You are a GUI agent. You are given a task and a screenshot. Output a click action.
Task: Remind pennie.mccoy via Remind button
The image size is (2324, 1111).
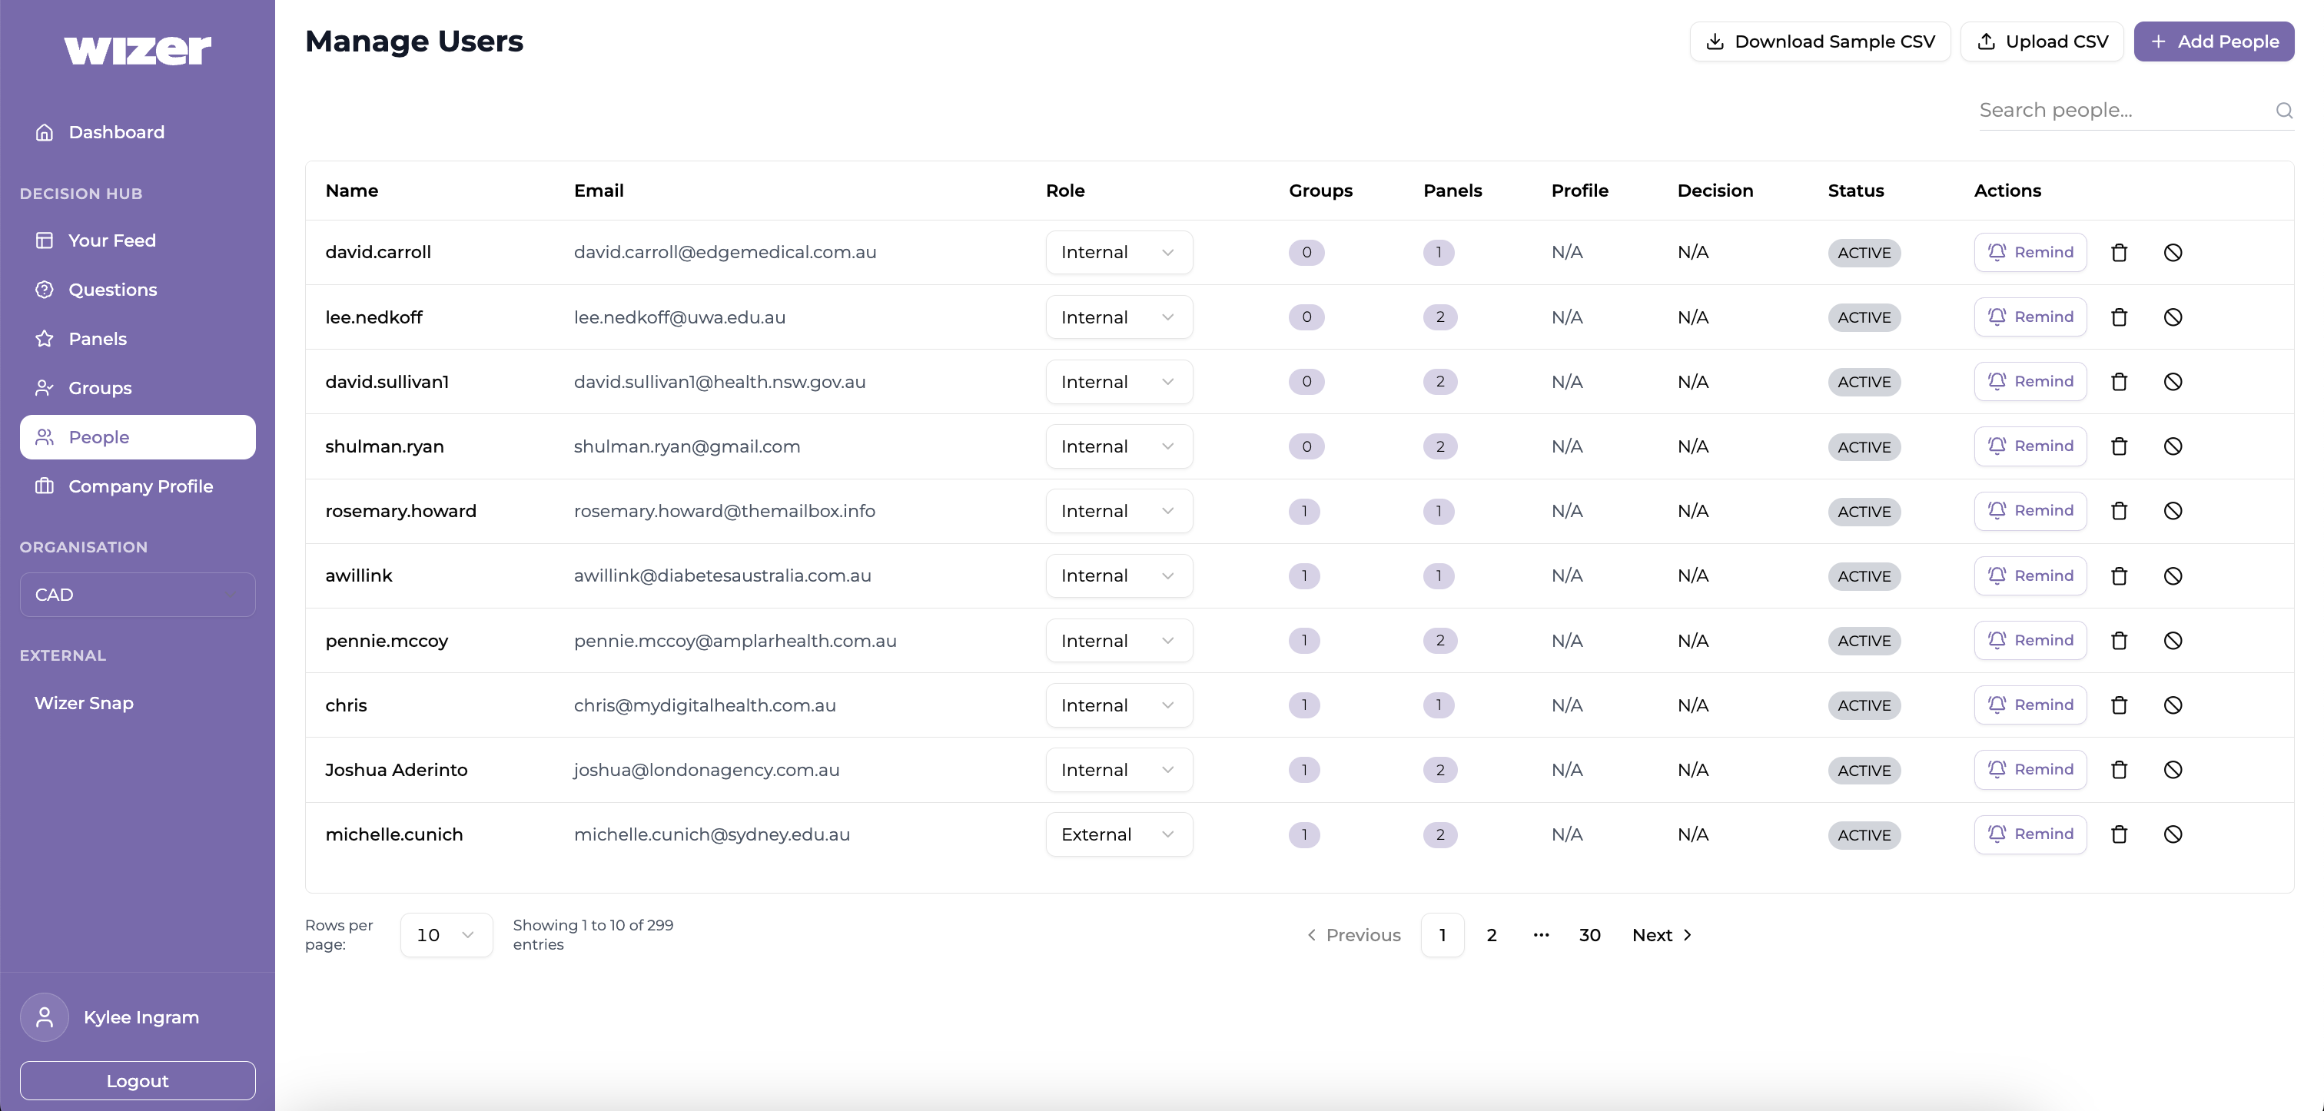pos(2030,640)
